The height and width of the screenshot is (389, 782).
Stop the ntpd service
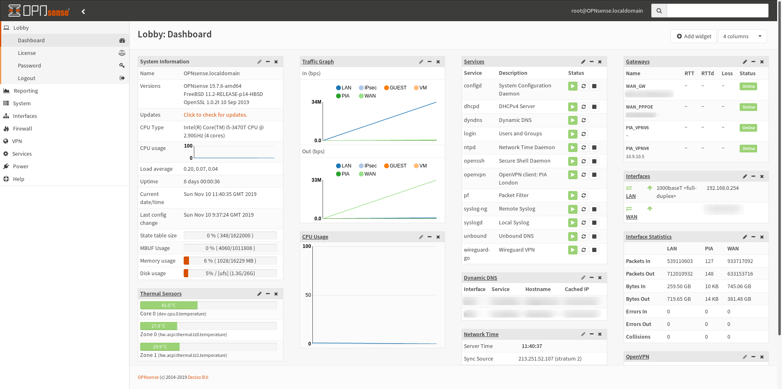click(594, 148)
